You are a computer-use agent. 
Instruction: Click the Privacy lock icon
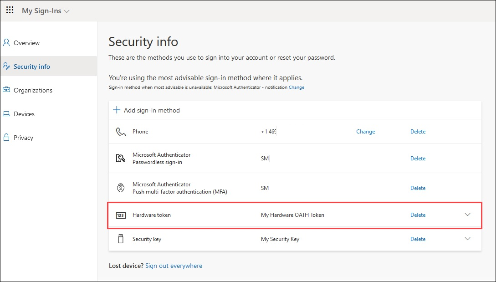point(5,137)
